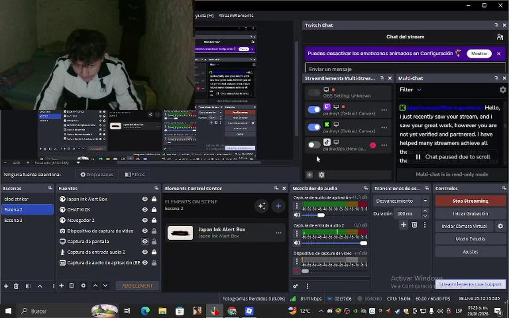This screenshot has height=318, width=509.
Task: Toggle Kick padrayt stream output switch
Action: 314,127
